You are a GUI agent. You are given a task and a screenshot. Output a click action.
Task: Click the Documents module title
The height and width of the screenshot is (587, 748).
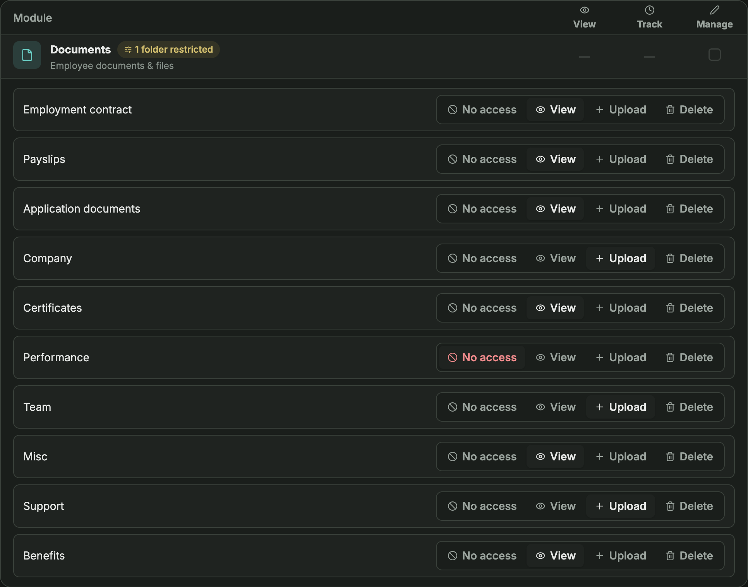click(81, 50)
